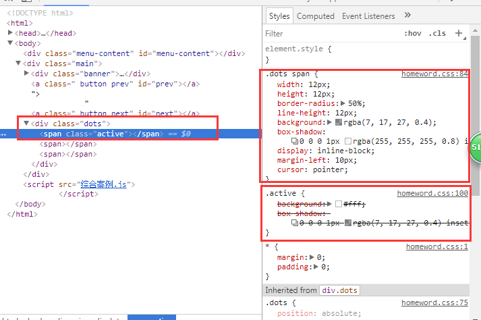Show more tabs with the double chevron

click(x=407, y=15)
